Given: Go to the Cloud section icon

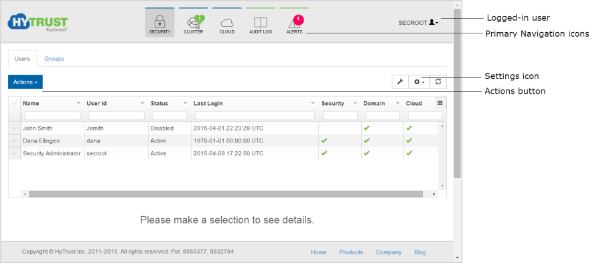Looking at the screenshot, I should tap(227, 23).
